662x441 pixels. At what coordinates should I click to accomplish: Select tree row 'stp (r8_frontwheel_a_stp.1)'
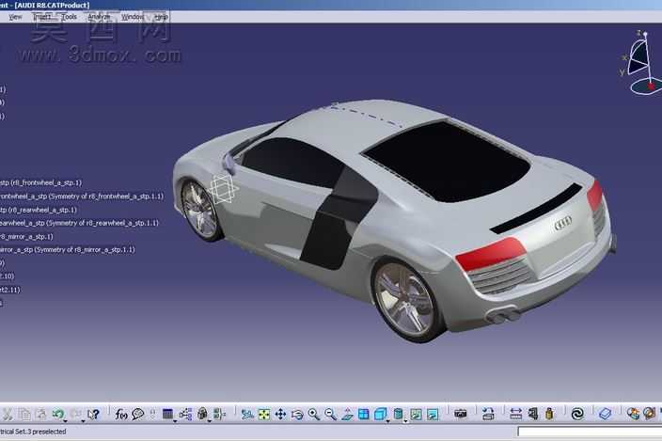pyautogui.click(x=41, y=182)
